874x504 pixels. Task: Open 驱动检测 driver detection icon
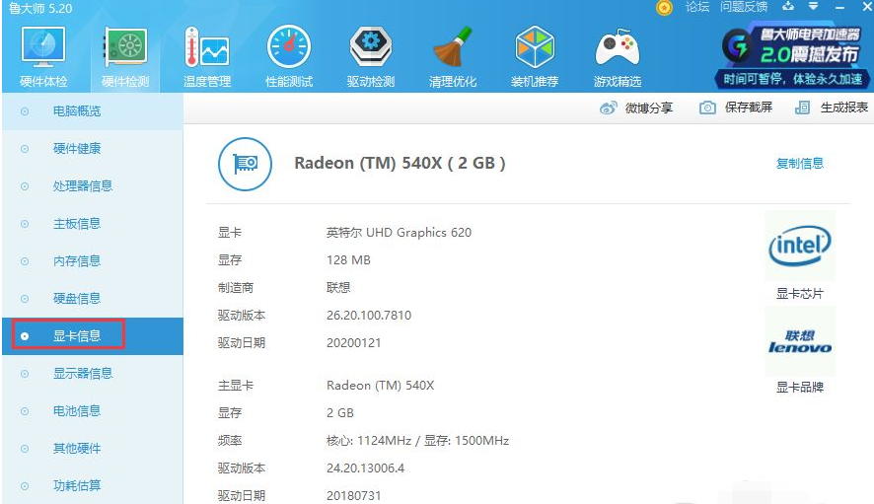point(371,46)
